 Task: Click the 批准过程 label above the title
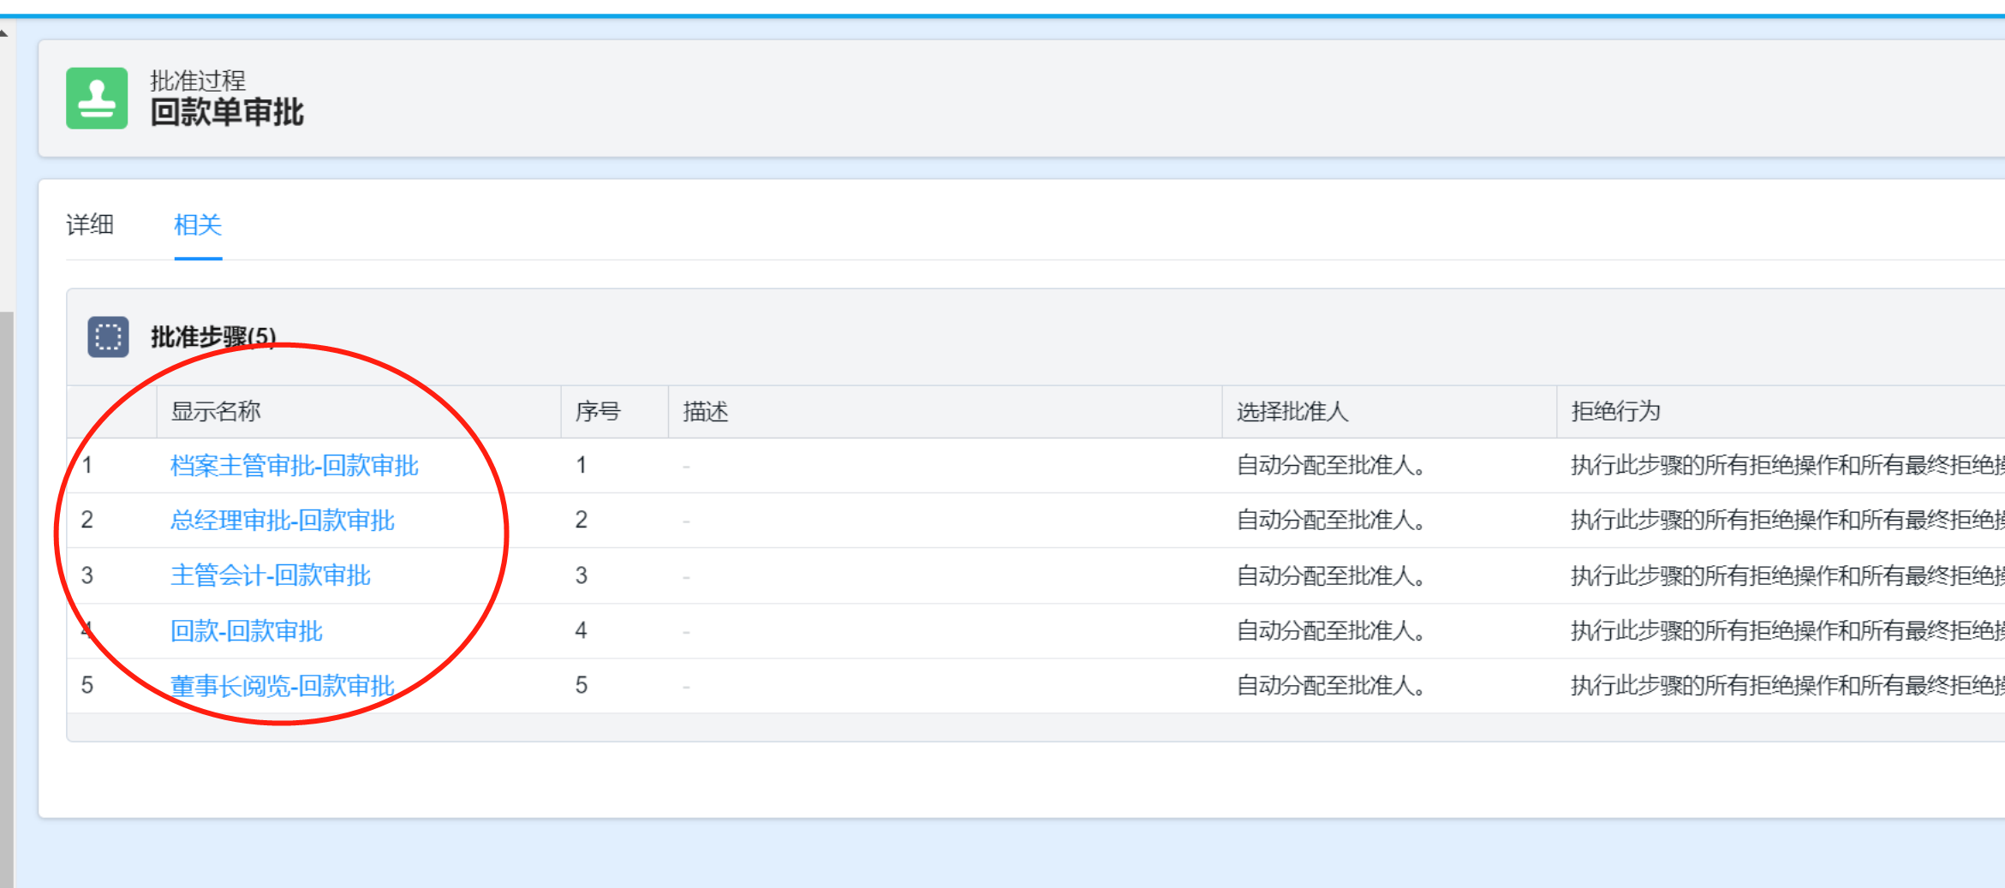tap(198, 80)
